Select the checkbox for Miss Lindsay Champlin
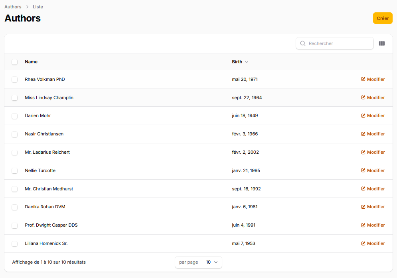The width and height of the screenshot is (397, 278). [x=15, y=98]
